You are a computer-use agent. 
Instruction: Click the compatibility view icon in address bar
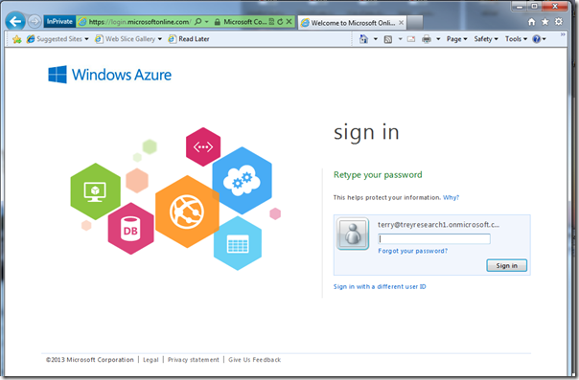click(x=272, y=22)
